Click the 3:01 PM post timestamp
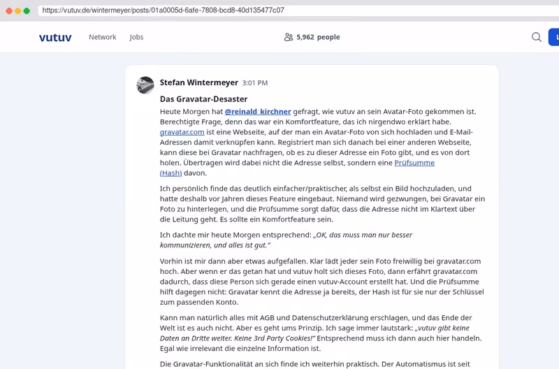This screenshot has width=559, height=369. (x=255, y=83)
